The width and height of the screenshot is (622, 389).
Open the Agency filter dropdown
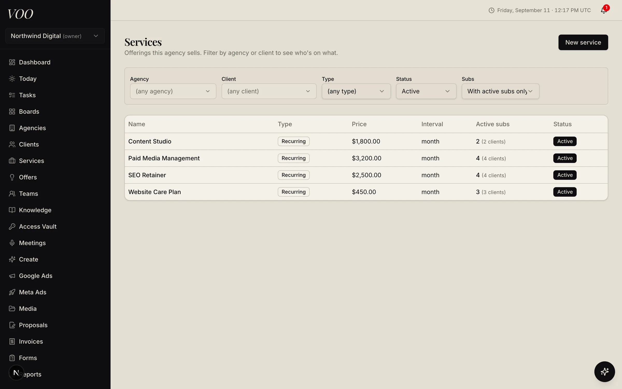pyautogui.click(x=173, y=91)
